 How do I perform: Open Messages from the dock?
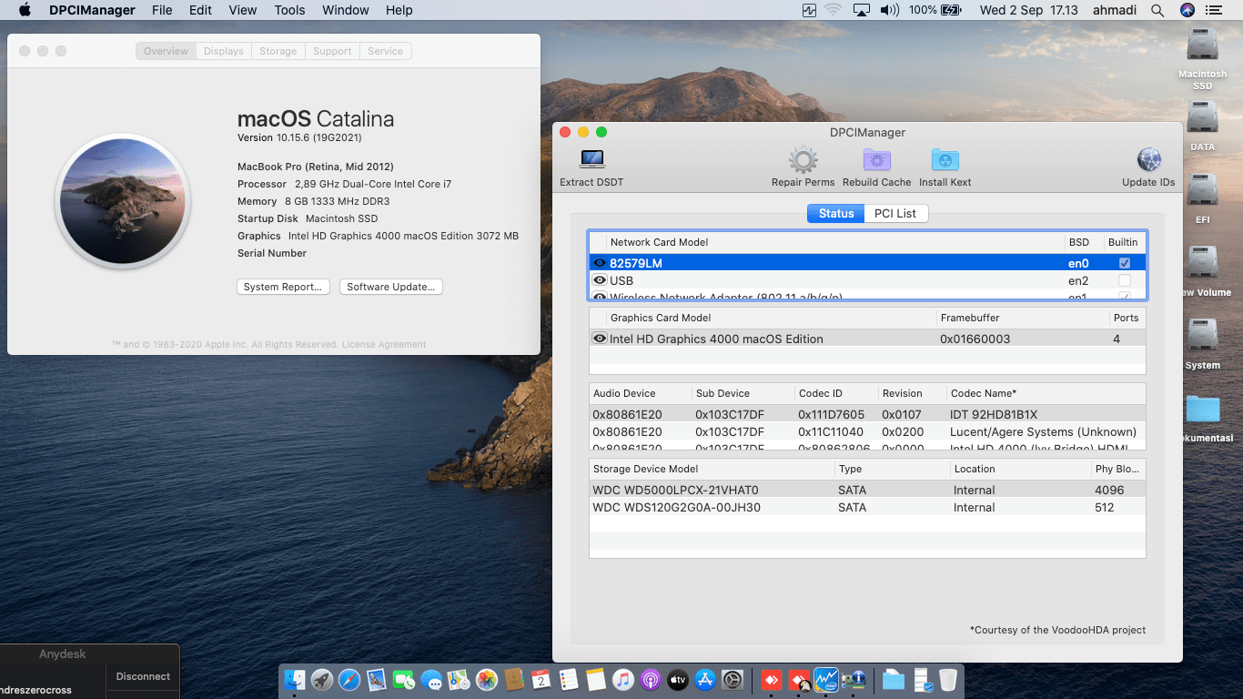click(431, 680)
